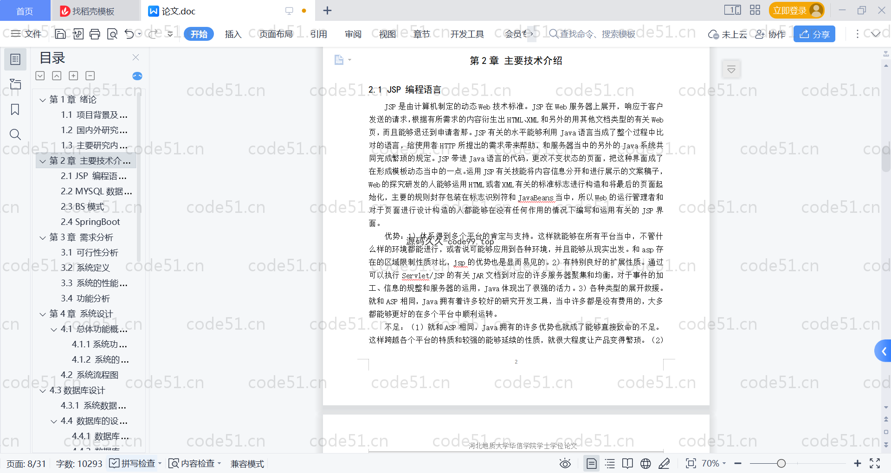
Task: Select the 引用 ribbon tab
Action: (x=318, y=34)
